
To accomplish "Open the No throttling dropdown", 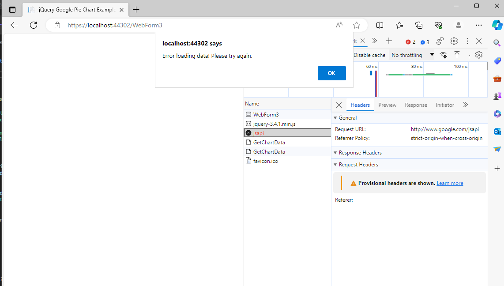I will tap(412, 55).
